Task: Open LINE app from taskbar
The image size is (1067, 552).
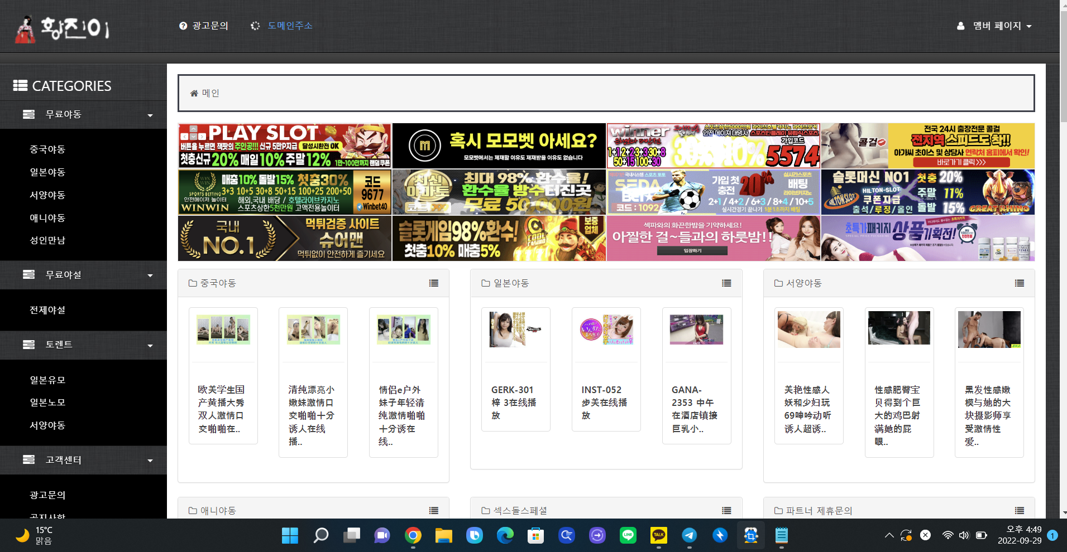Action: coord(628,536)
